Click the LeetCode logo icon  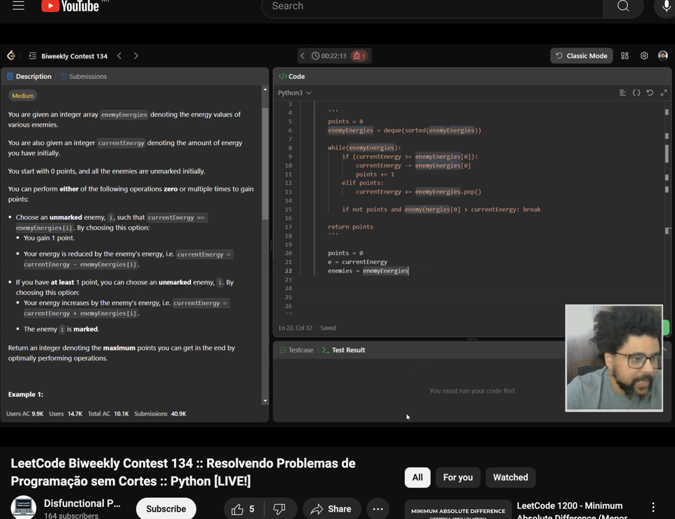(11, 55)
